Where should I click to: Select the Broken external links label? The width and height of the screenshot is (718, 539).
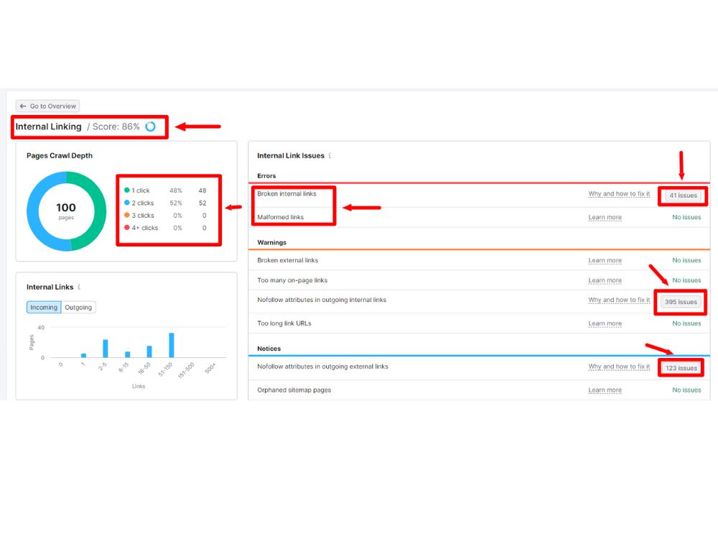pos(288,260)
